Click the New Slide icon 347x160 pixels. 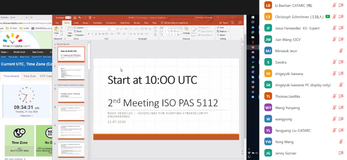[x=70, y=30]
